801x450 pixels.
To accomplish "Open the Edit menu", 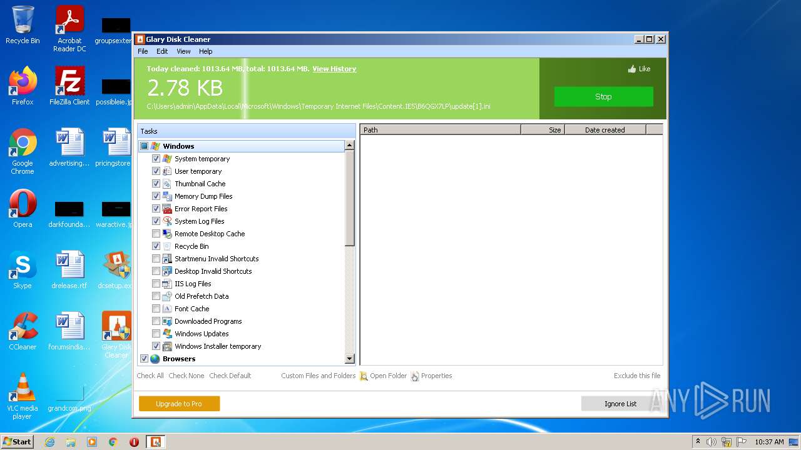I will [x=162, y=51].
